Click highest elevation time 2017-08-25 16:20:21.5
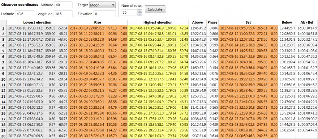The image size is (318, 139). (x=146, y=107)
